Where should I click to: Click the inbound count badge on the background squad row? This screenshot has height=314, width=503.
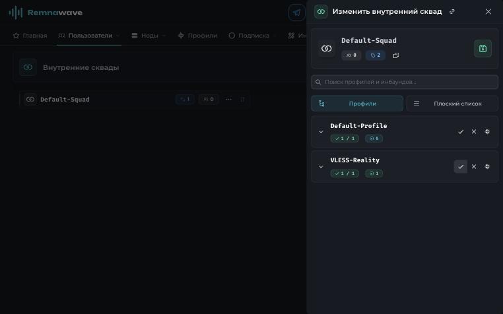pos(185,100)
